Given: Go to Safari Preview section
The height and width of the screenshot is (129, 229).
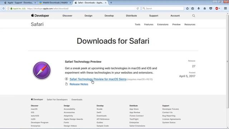Looking at the screenshot, I should pos(176,24).
